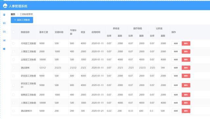Delete the 测试套帐 row with salary 12312

(x=186, y=68)
